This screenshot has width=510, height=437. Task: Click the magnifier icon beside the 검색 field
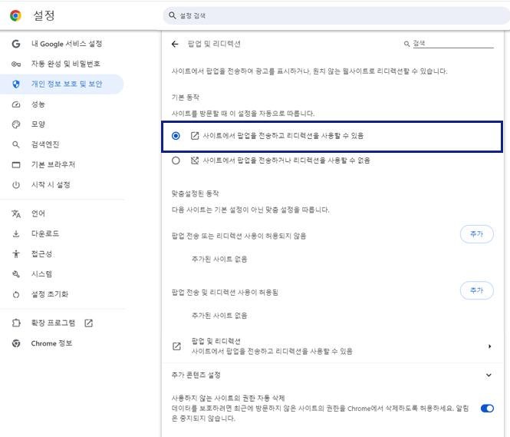click(x=406, y=44)
